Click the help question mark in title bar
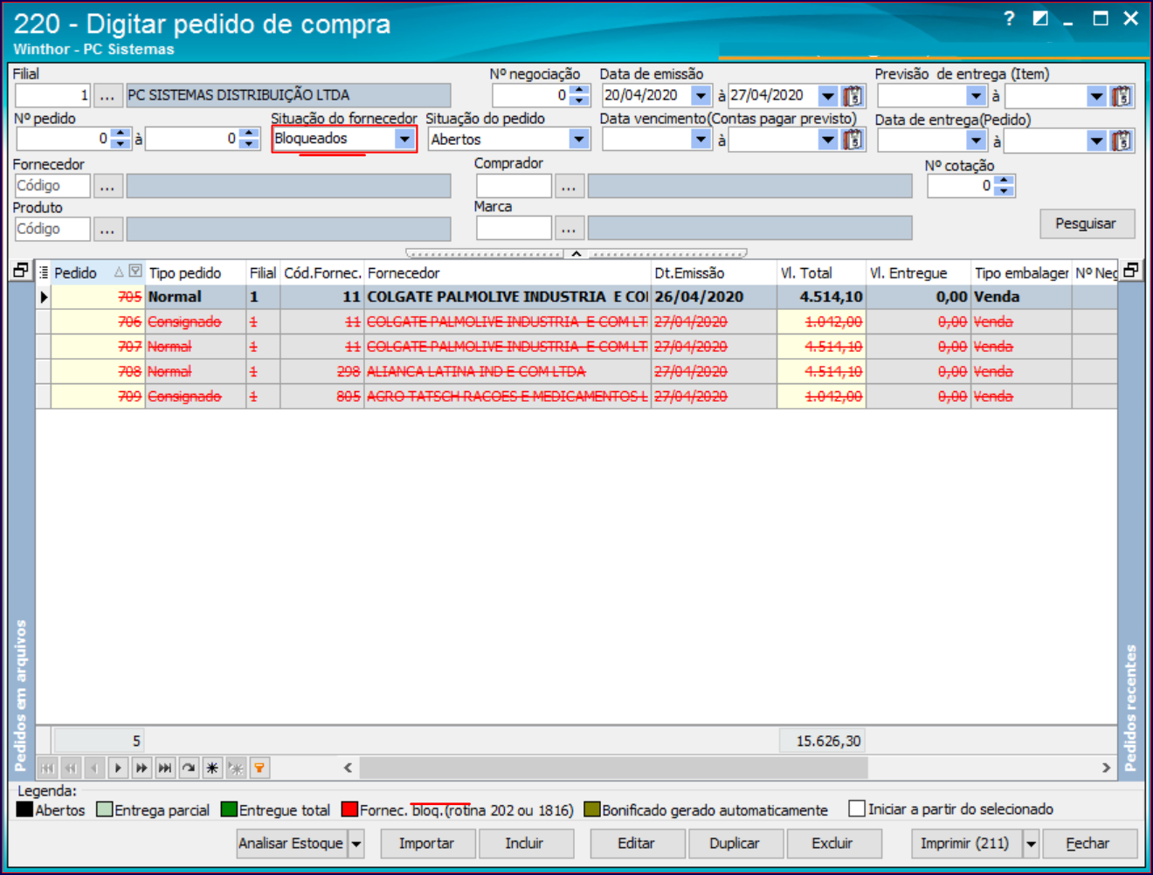Image resolution: width=1153 pixels, height=875 pixels. click(x=1009, y=18)
